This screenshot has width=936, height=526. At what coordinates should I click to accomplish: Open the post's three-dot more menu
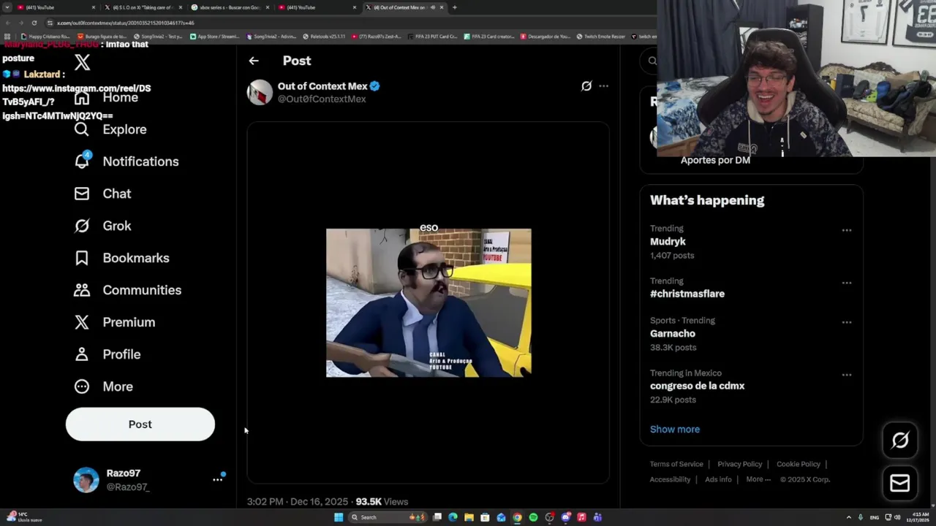pos(603,86)
